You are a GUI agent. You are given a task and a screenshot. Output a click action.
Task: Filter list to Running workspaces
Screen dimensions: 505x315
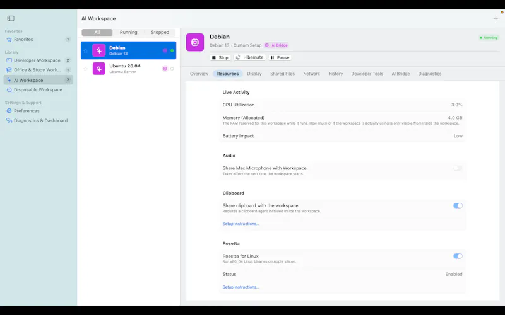click(129, 33)
